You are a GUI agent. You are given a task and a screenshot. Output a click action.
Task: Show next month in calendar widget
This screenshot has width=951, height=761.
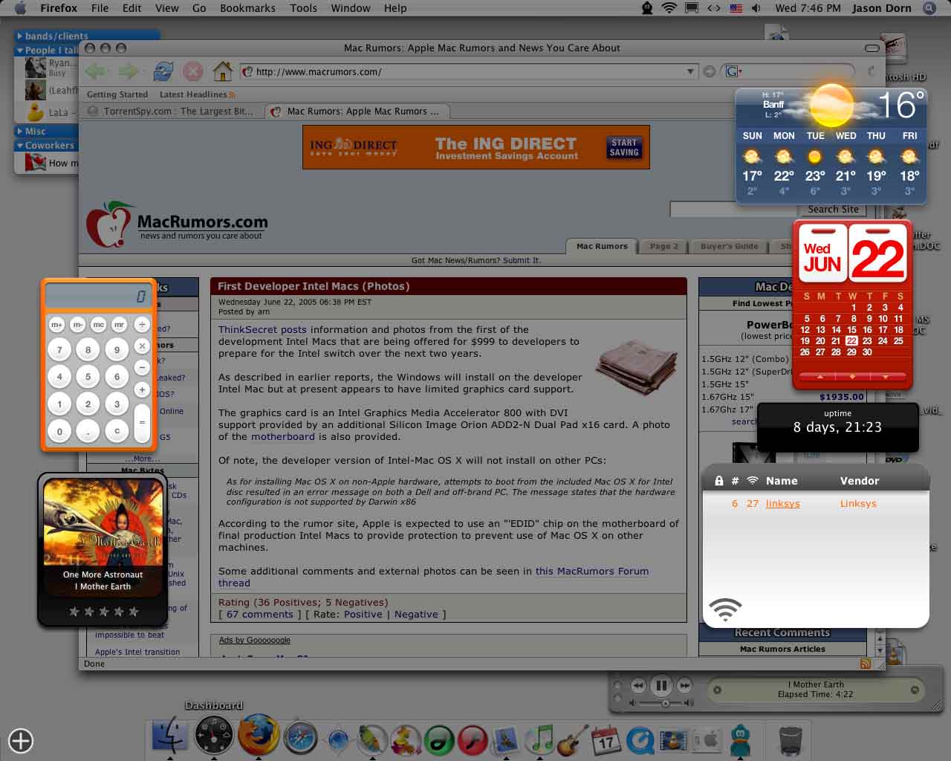pos(885,377)
